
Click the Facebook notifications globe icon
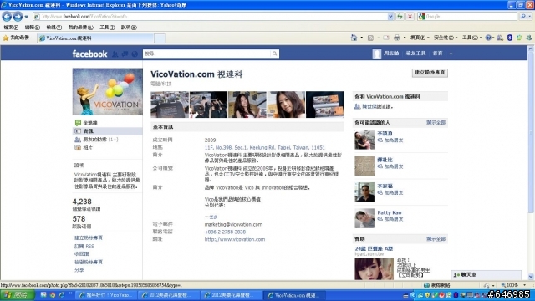point(135,54)
